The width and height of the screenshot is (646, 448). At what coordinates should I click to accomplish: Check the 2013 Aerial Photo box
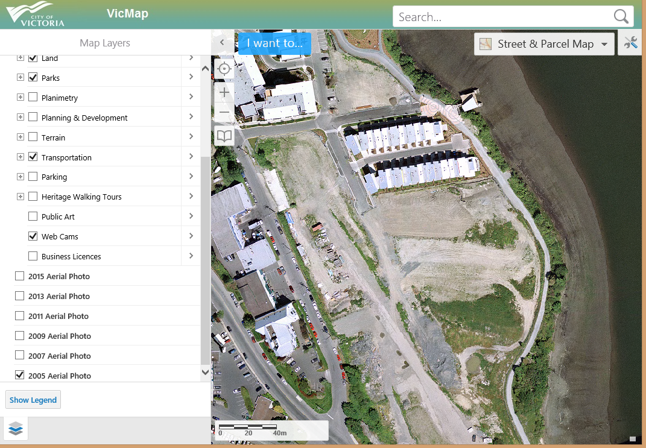click(19, 295)
